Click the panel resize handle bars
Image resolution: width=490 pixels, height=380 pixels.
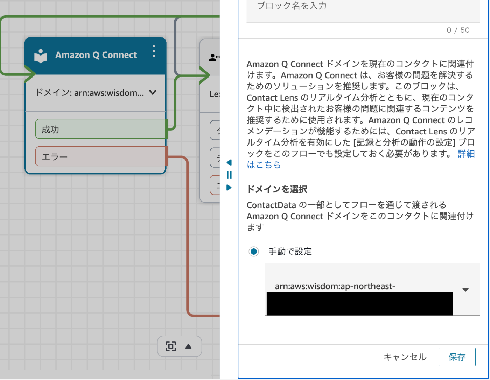coord(229,175)
